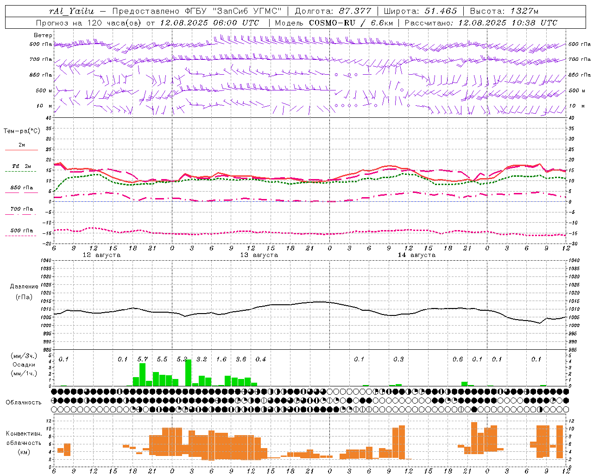593x475 pixels.
Task: Click the date label 13 августа
Action: tap(259, 255)
